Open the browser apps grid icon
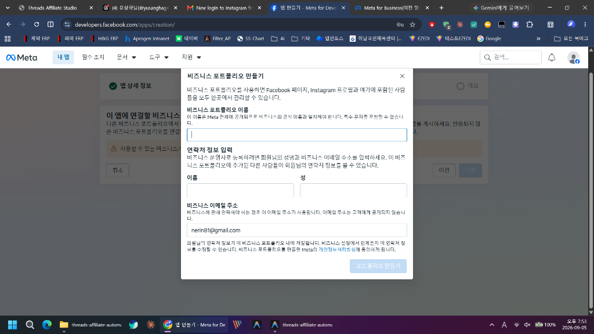 8,39
